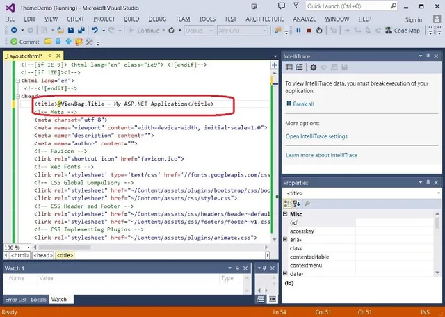Viewport: 445px width, 317px height.
Task: Collapse the head element outline region
Action: tap(18, 96)
